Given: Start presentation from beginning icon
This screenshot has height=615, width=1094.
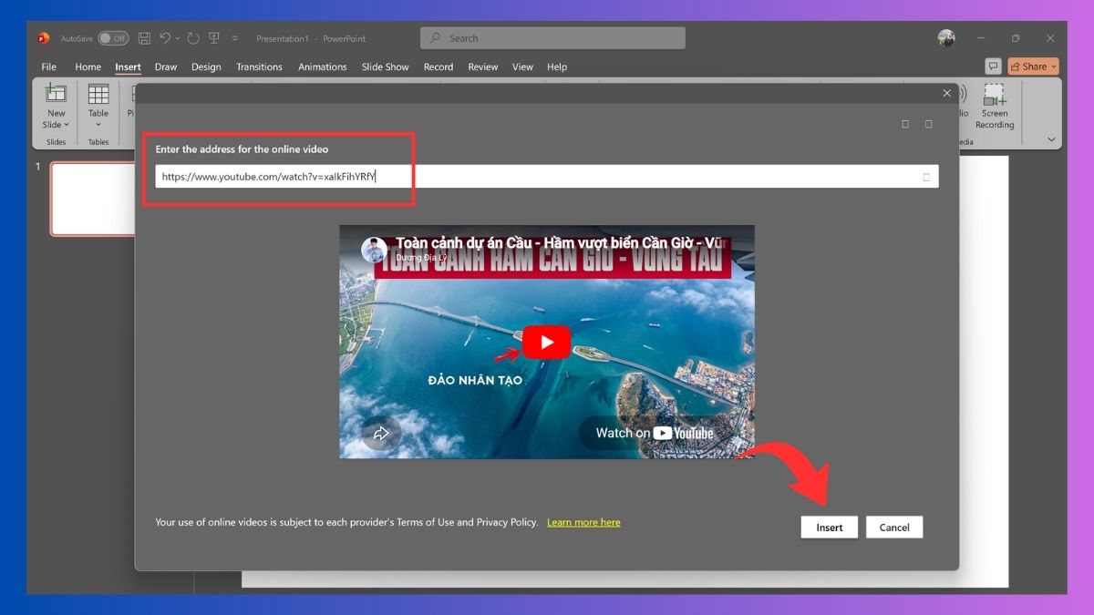Looking at the screenshot, I should (x=214, y=38).
